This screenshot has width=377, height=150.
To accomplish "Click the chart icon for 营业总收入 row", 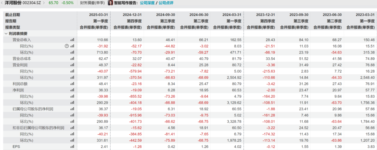I will [73, 40].
